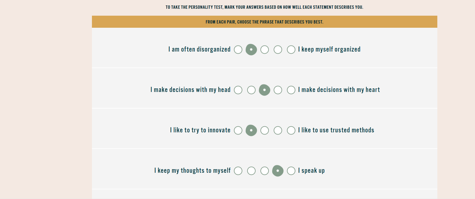This screenshot has height=199, width=475.
Task: Pick fourth radio in the disorganized/organized row
Action: [278, 50]
